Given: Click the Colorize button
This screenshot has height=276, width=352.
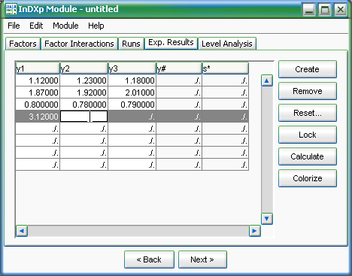Looking at the screenshot, I should coord(308,178).
